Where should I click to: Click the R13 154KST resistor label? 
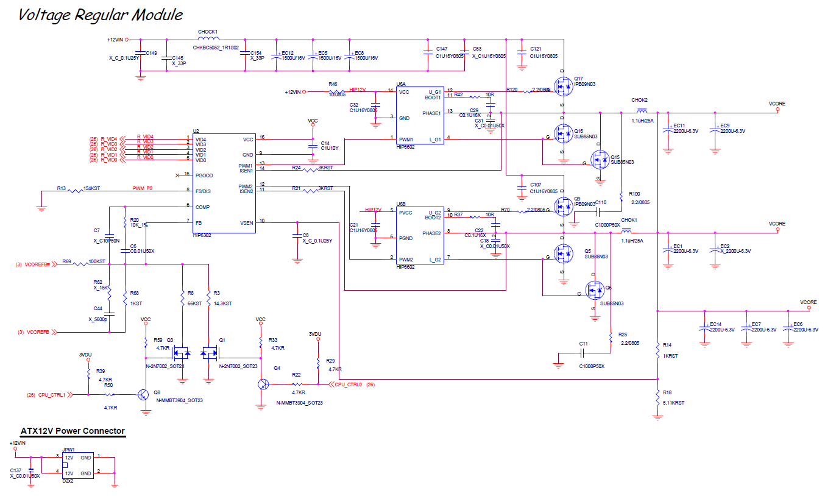79,188
